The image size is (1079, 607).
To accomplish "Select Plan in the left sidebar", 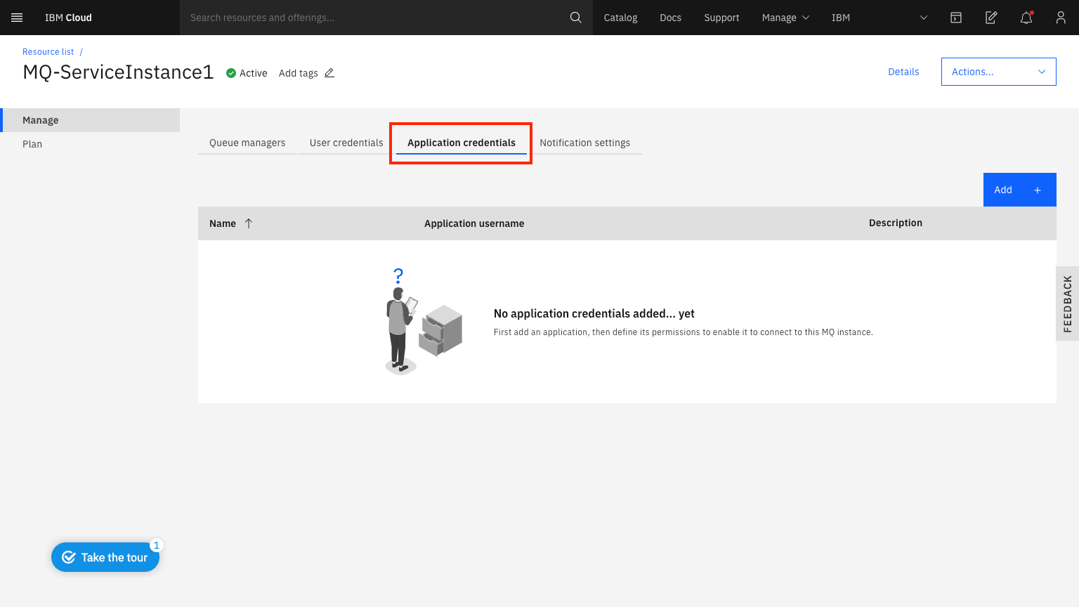I will click(90, 144).
